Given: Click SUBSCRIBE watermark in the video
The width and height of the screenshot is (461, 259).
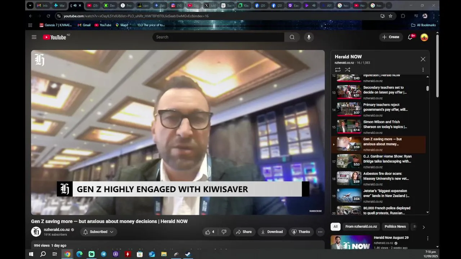Looking at the screenshot, I should 315,211.
